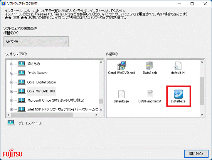Click contents pane vertical scrollbar thumb

[202, 91]
